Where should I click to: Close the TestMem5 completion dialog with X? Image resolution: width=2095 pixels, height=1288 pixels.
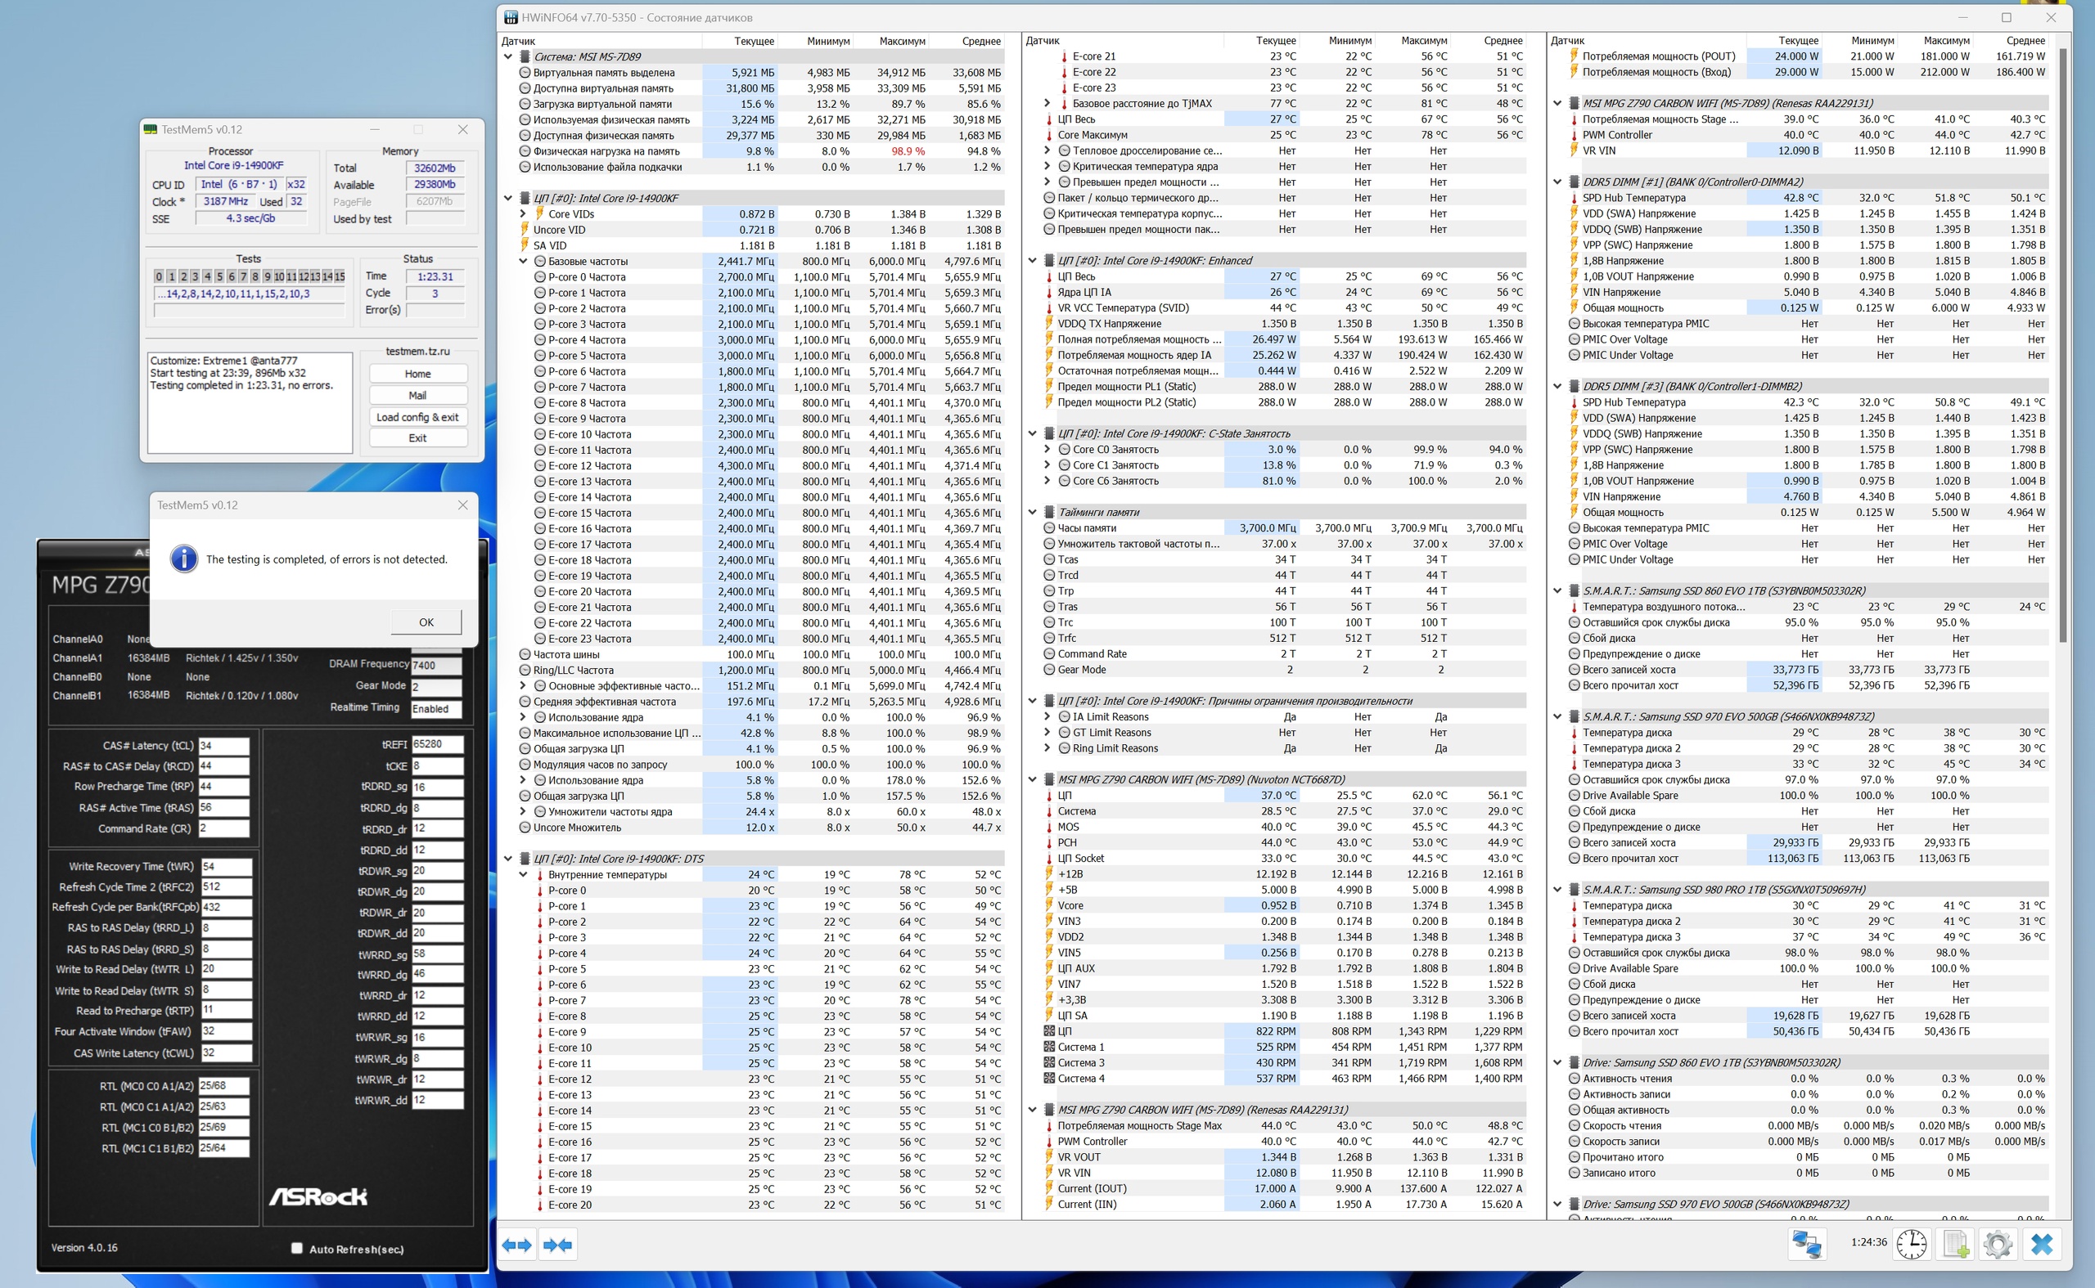tap(463, 505)
